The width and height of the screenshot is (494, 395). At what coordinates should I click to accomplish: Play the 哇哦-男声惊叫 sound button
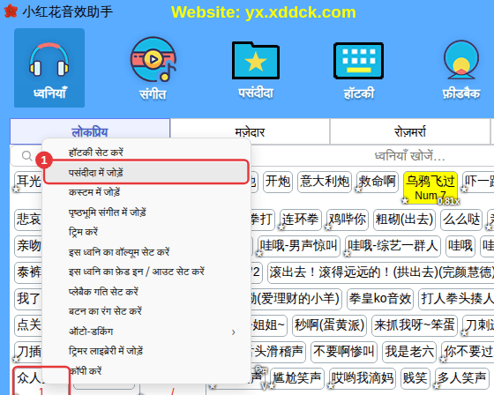pyautogui.click(x=299, y=246)
